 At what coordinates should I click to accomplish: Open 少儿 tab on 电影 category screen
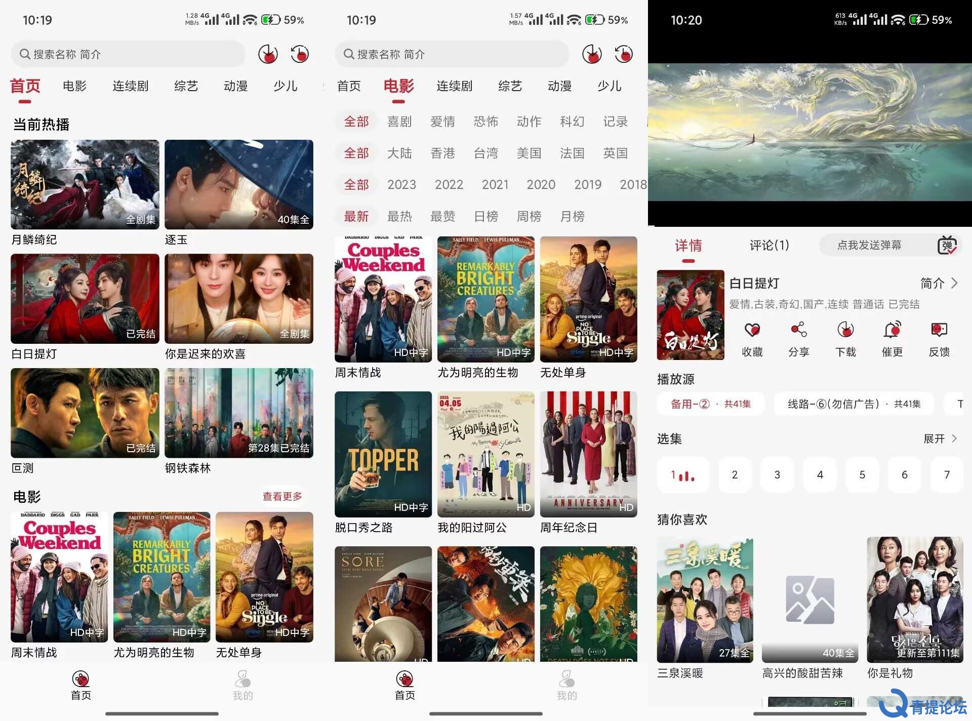[x=609, y=86]
